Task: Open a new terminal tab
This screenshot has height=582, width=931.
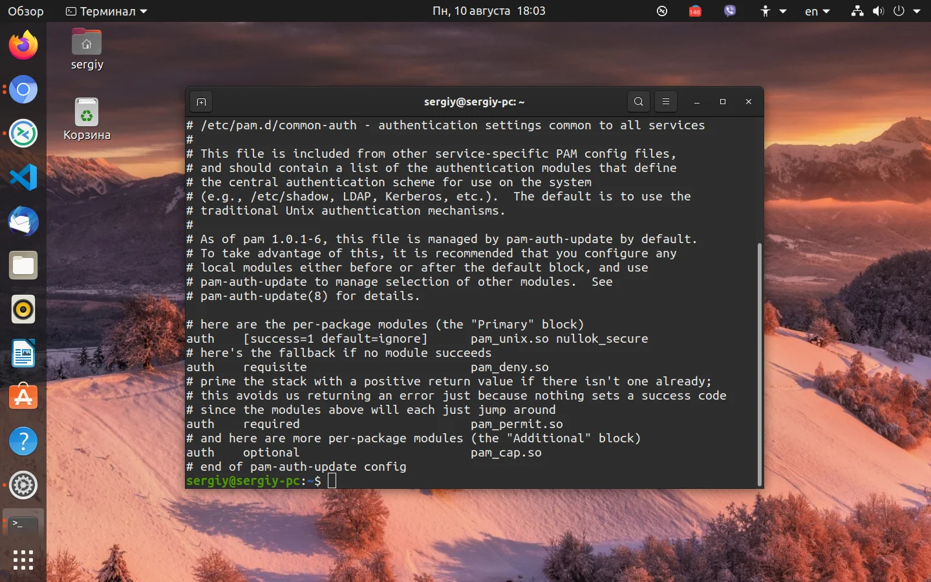Action: (201, 102)
